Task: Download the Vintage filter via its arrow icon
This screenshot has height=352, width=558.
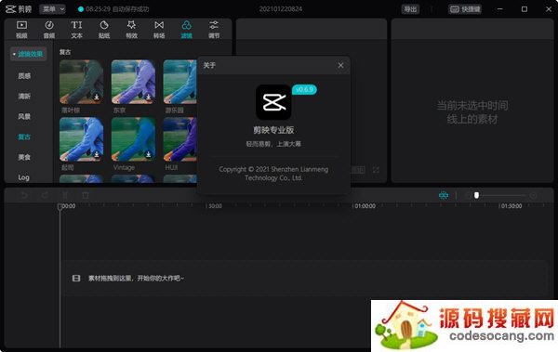Action: point(149,154)
